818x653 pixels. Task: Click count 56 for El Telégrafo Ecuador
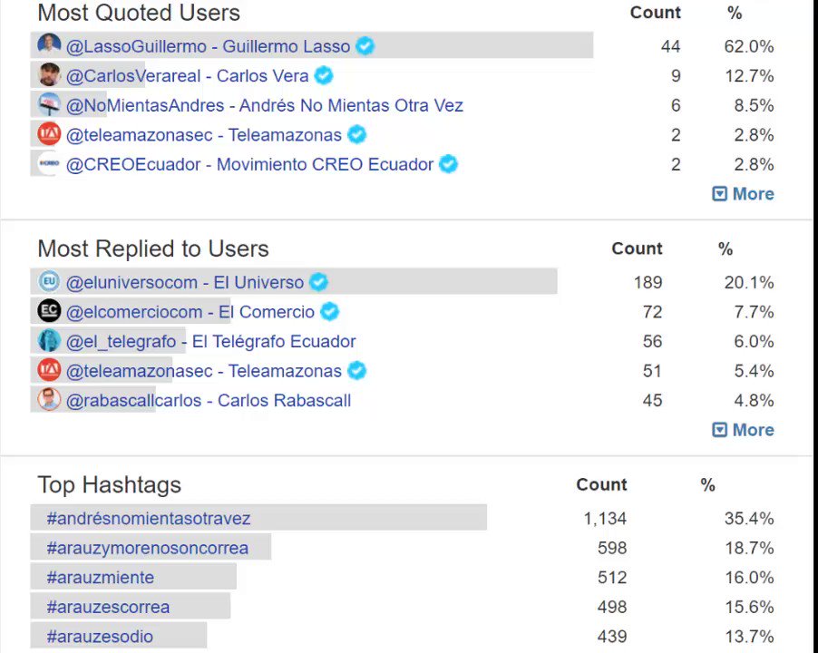[x=653, y=342]
